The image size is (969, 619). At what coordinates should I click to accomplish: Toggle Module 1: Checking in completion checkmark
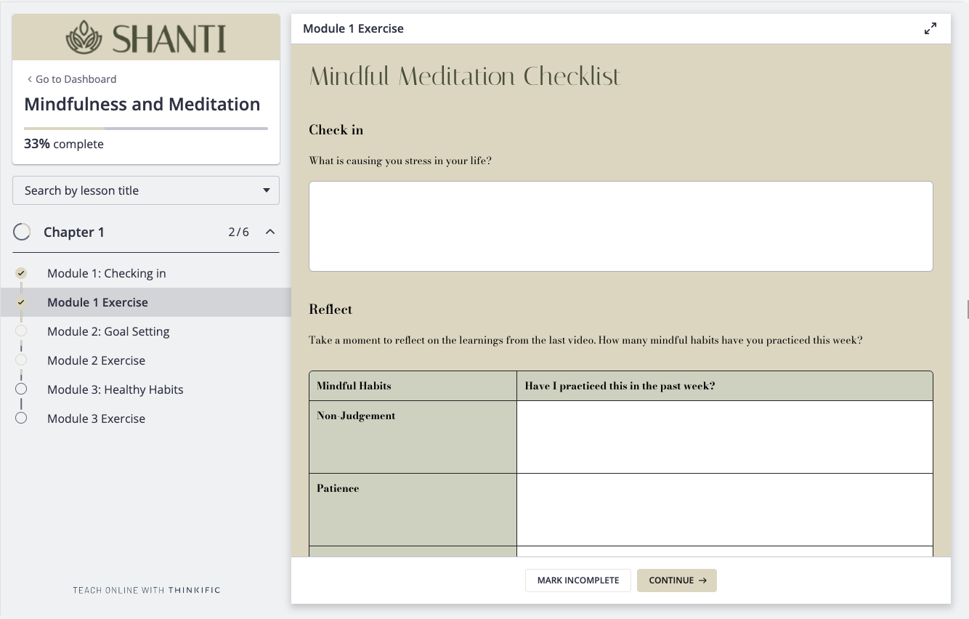pos(22,273)
